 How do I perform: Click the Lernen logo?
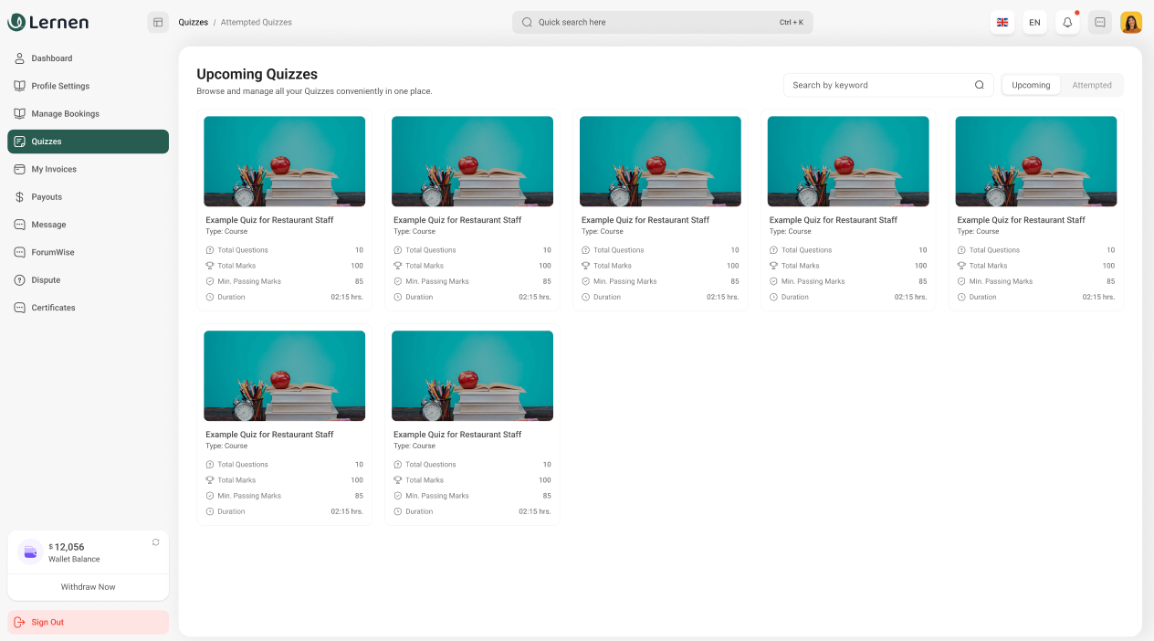tap(48, 22)
